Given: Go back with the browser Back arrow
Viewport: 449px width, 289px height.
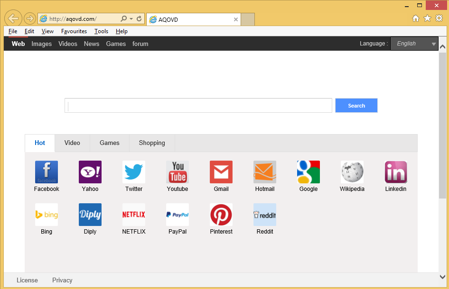Looking at the screenshot, I should click(13, 18).
